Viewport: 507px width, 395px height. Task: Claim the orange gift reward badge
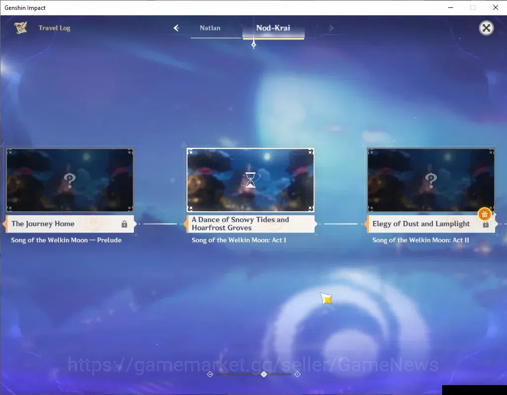(484, 214)
